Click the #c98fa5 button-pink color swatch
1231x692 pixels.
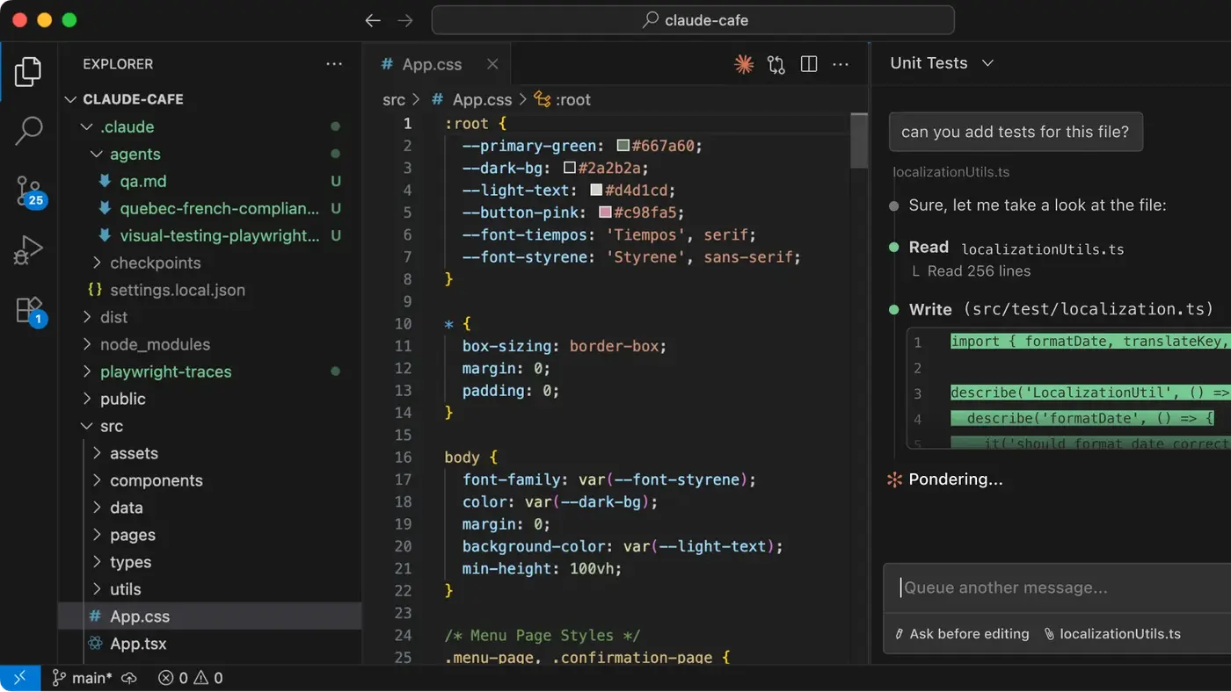605,213
